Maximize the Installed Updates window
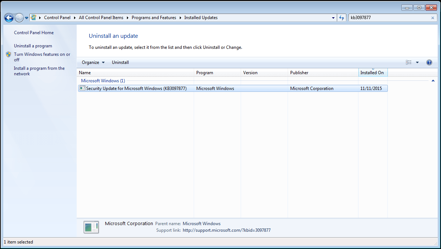This screenshot has height=249, width=441. point(419,7)
